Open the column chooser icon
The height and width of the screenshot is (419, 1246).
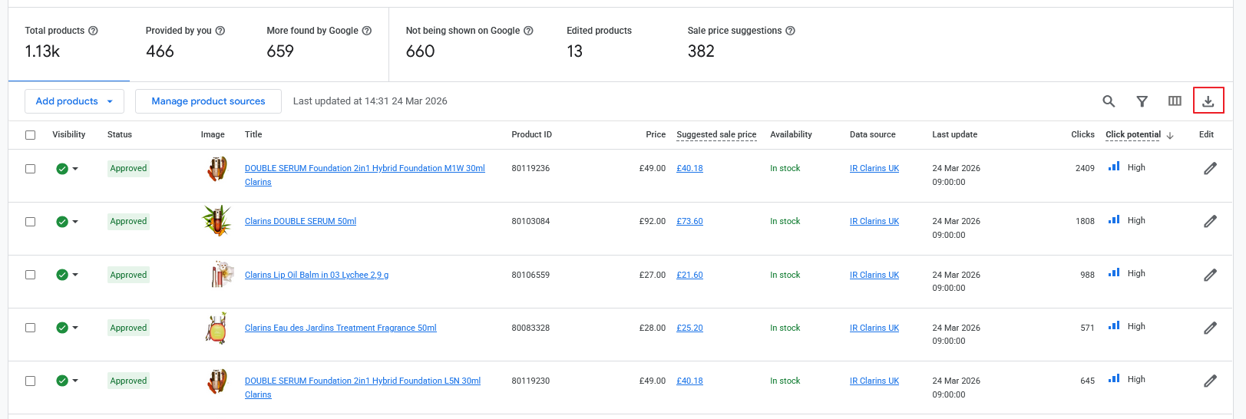1175,101
